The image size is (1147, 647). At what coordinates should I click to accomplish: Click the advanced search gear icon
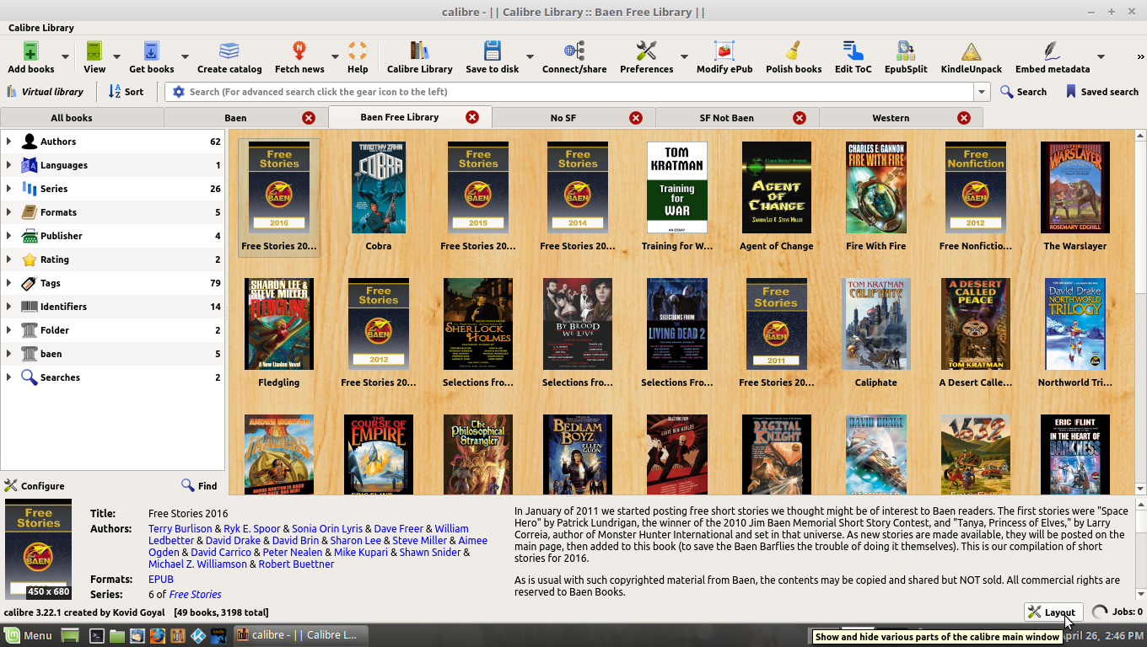pos(178,92)
